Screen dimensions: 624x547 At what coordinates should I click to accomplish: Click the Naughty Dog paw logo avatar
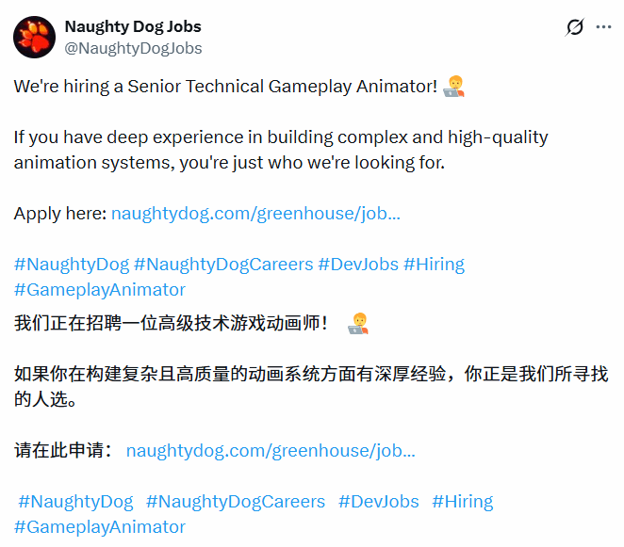[34, 37]
